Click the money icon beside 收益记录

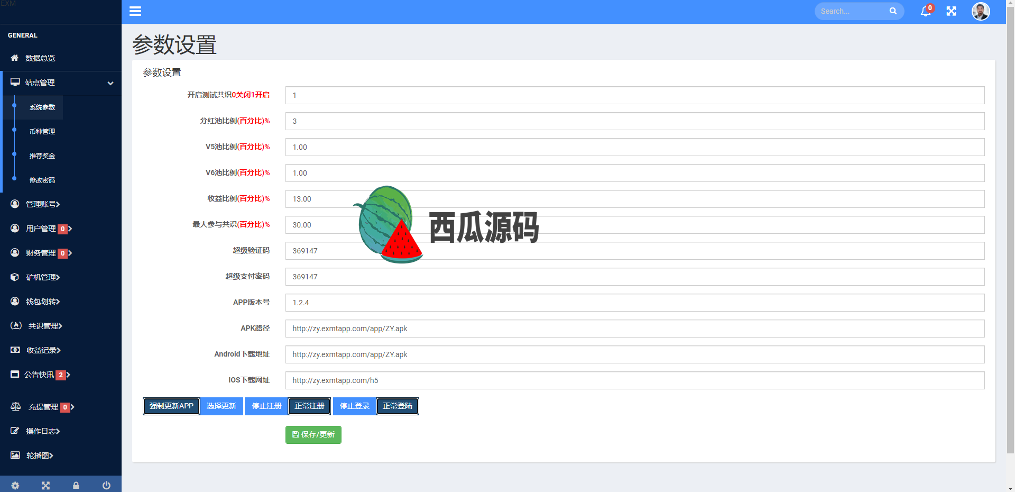(15, 350)
